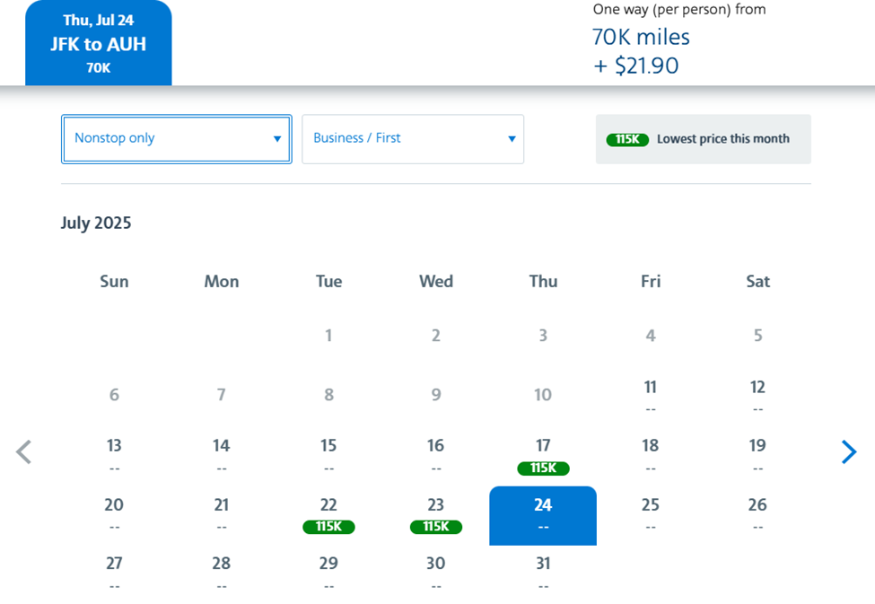Pick Friday, July 11
875x604 pixels.
click(651, 396)
